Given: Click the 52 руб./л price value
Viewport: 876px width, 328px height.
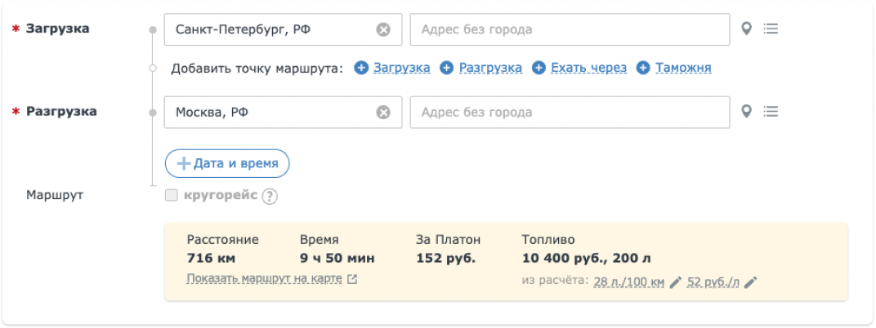Looking at the screenshot, I should tap(713, 282).
